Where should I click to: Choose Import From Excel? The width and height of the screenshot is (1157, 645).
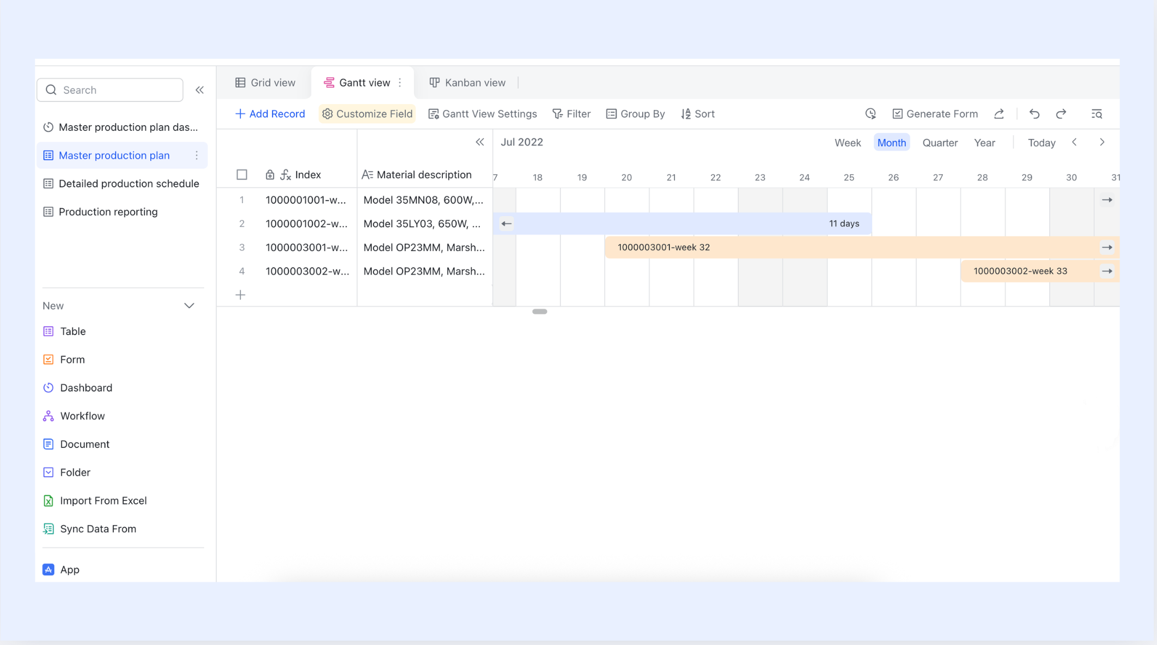[95, 501]
